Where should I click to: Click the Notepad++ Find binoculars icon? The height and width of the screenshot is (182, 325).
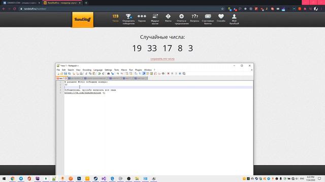pos(108,74)
